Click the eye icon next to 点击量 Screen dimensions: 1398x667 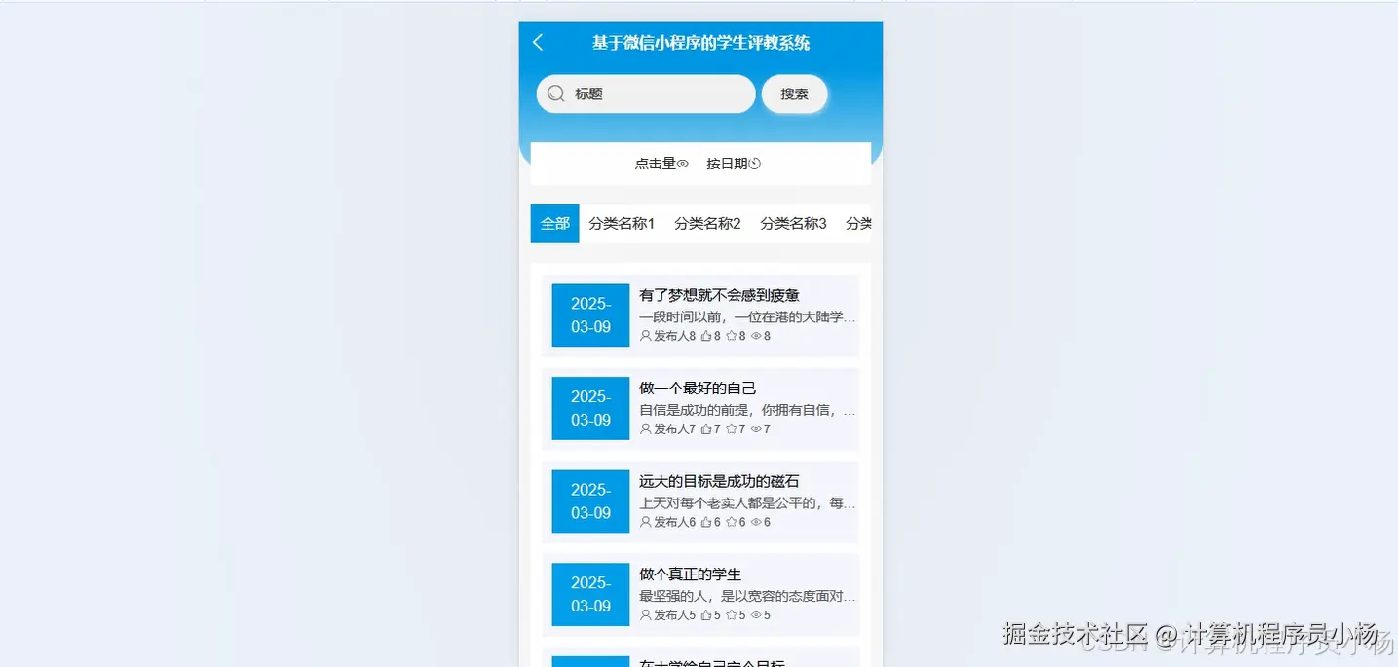coord(682,163)
